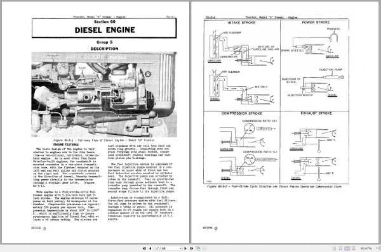Click the AIR ONLY label in diagram
Viewport: 381px width, 252px height.
tap(261, 87)
